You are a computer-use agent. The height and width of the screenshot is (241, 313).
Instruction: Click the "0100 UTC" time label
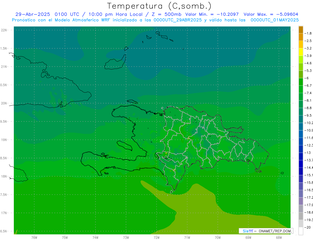pos(67,14)
